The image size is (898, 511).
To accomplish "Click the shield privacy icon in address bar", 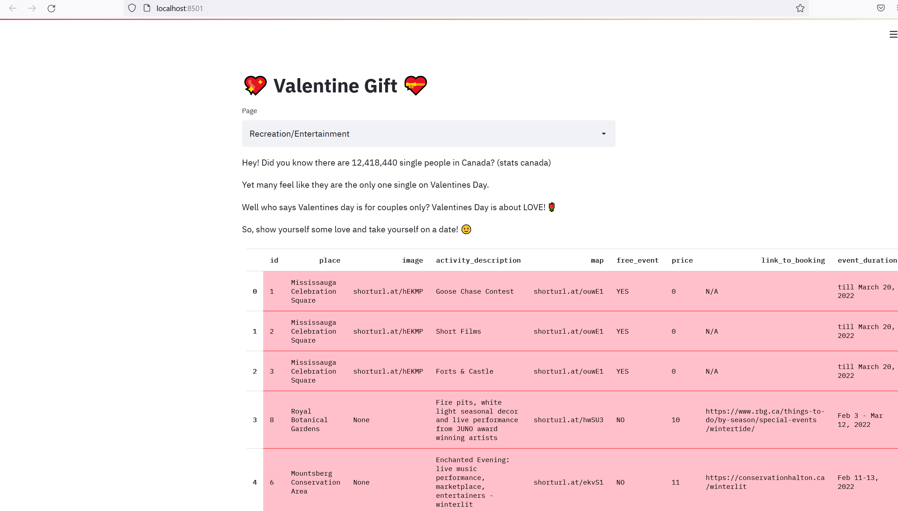I will [x=132, y=8].
